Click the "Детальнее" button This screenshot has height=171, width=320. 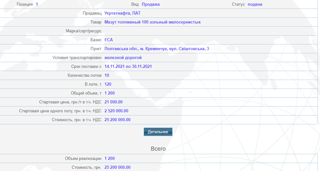158,132
